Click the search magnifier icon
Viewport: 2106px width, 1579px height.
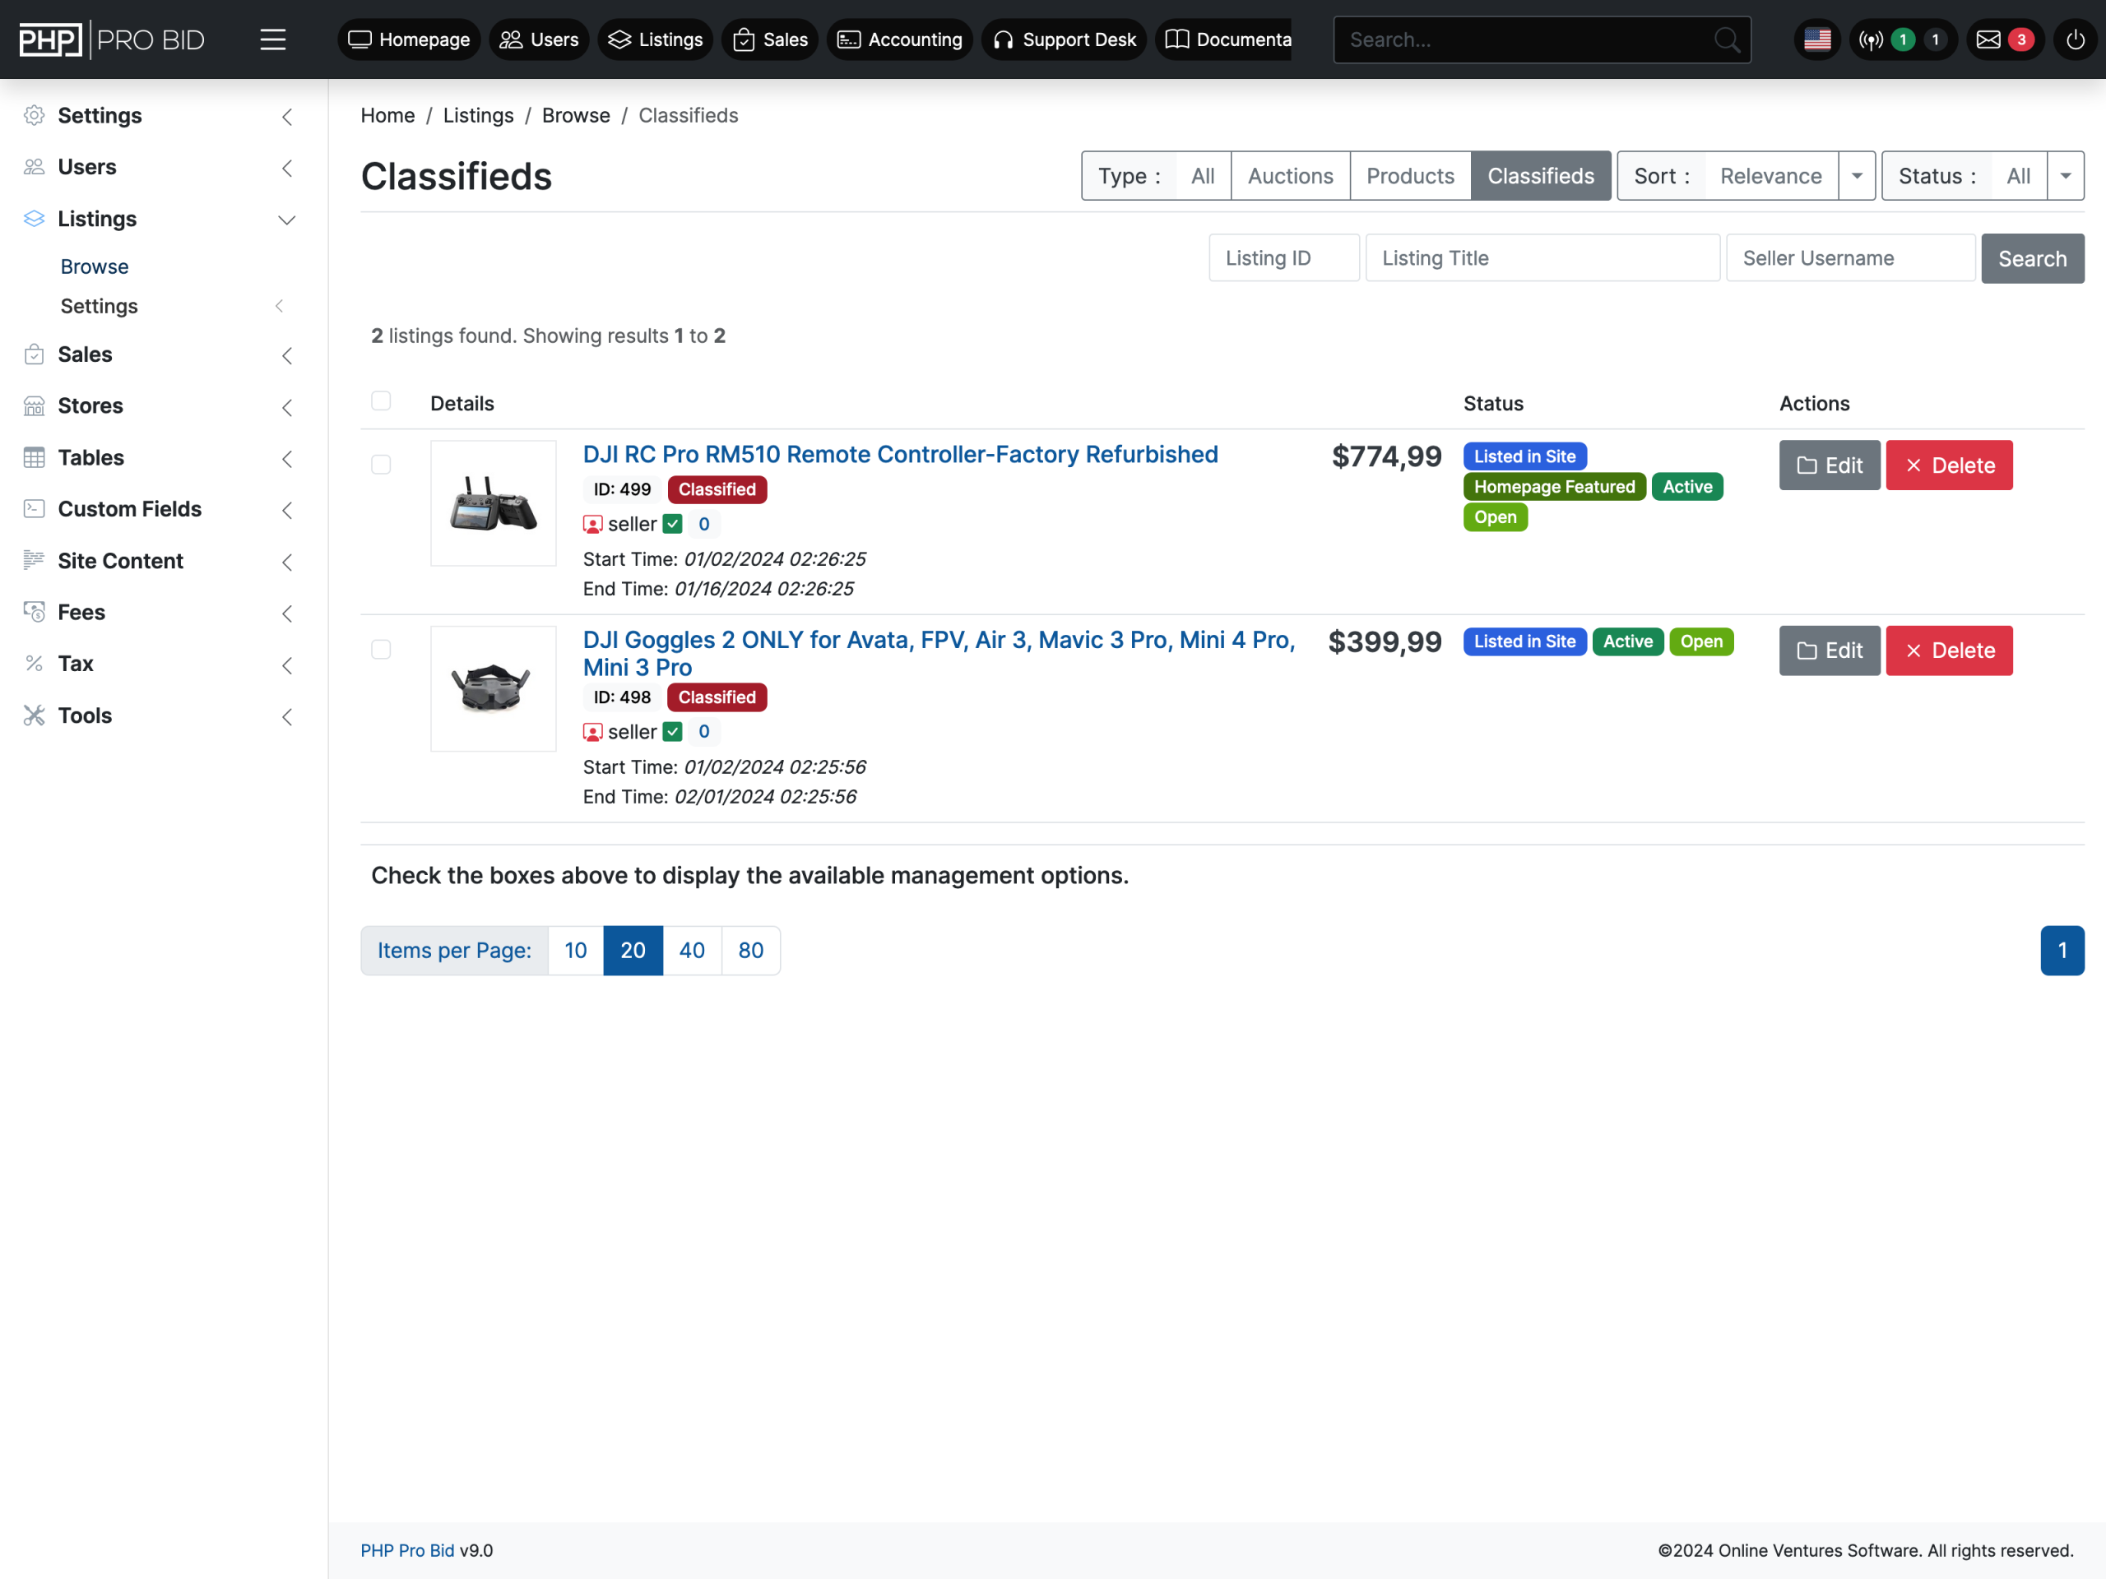point(1726,40)
